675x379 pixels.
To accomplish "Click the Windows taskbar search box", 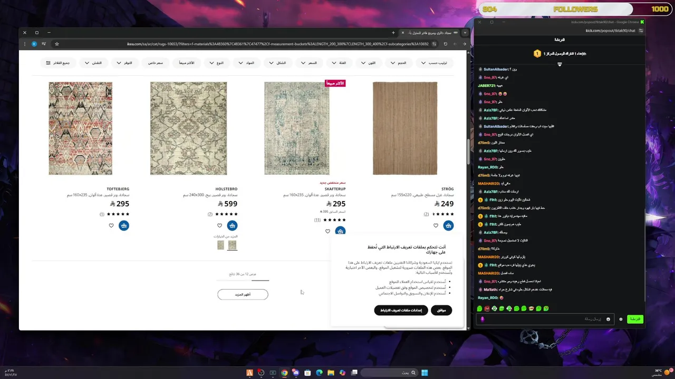I will [390, 373].
